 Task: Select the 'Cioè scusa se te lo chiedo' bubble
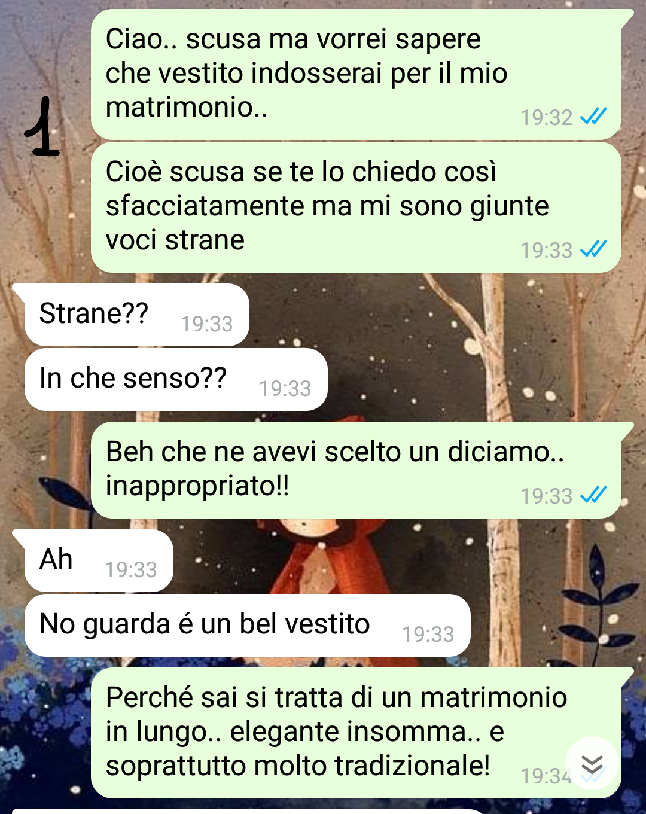[356, 208]
